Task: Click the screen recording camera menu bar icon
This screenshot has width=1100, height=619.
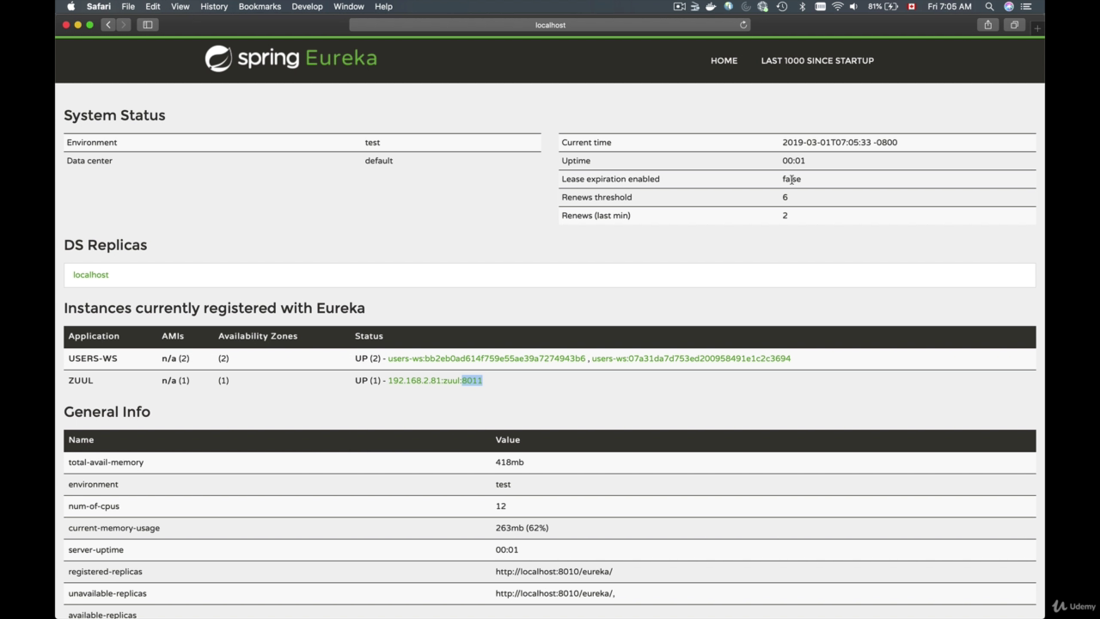Action: click(679, 6)
